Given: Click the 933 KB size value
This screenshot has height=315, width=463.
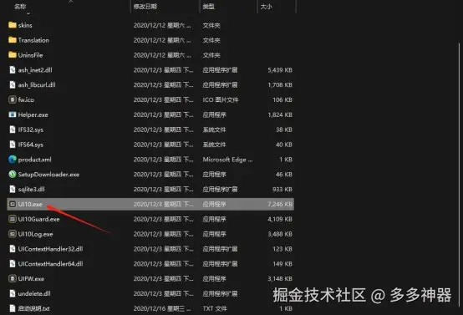Looking at the screenshot, I should tap(282, 189).
